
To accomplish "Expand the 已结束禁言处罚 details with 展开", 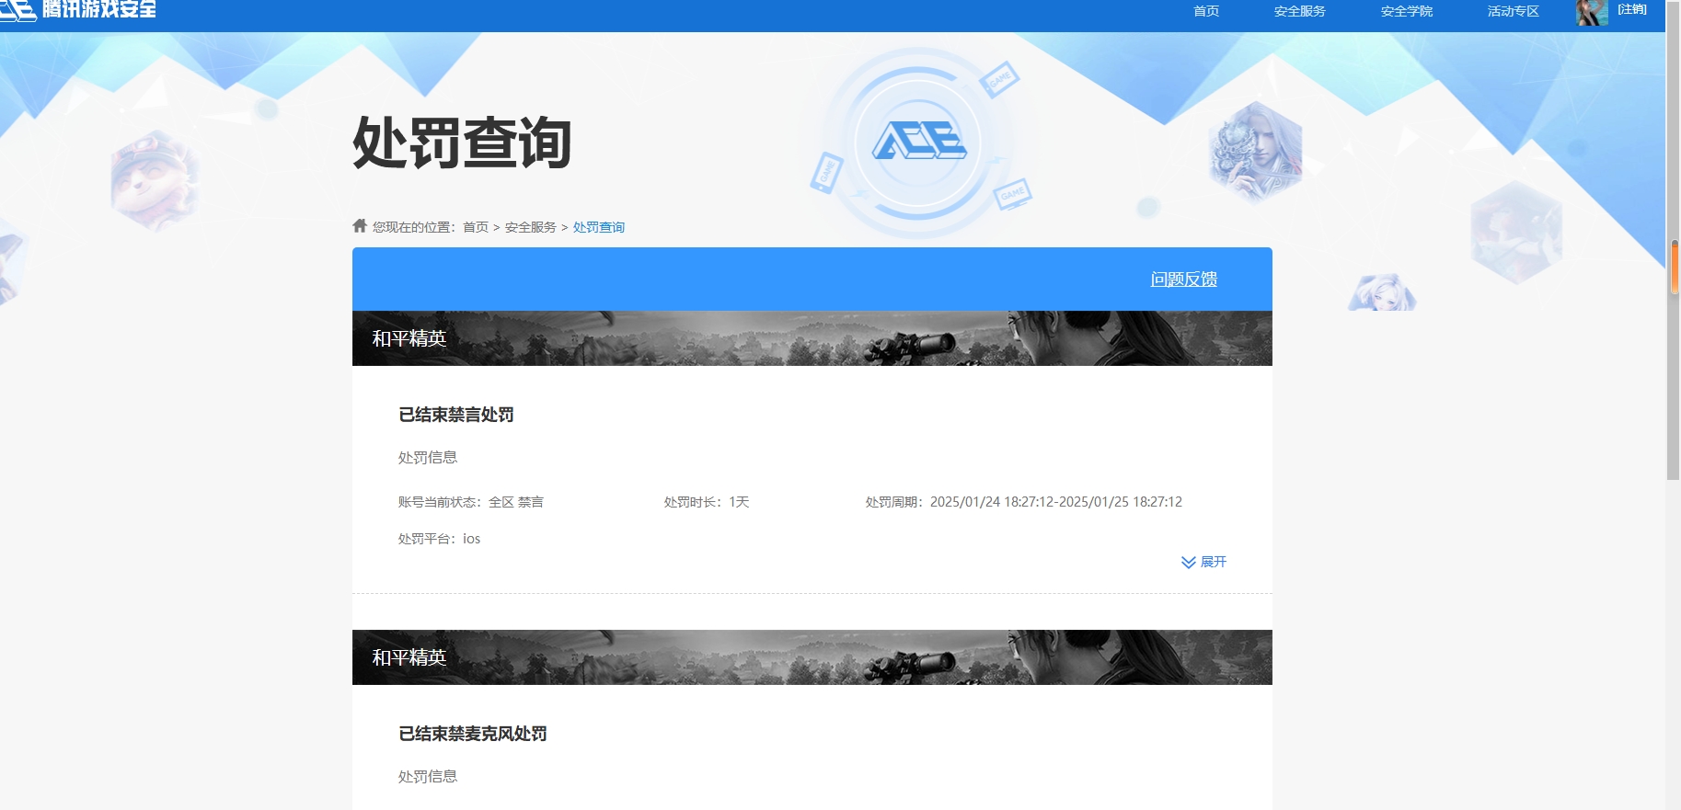I will point(1204,562).
